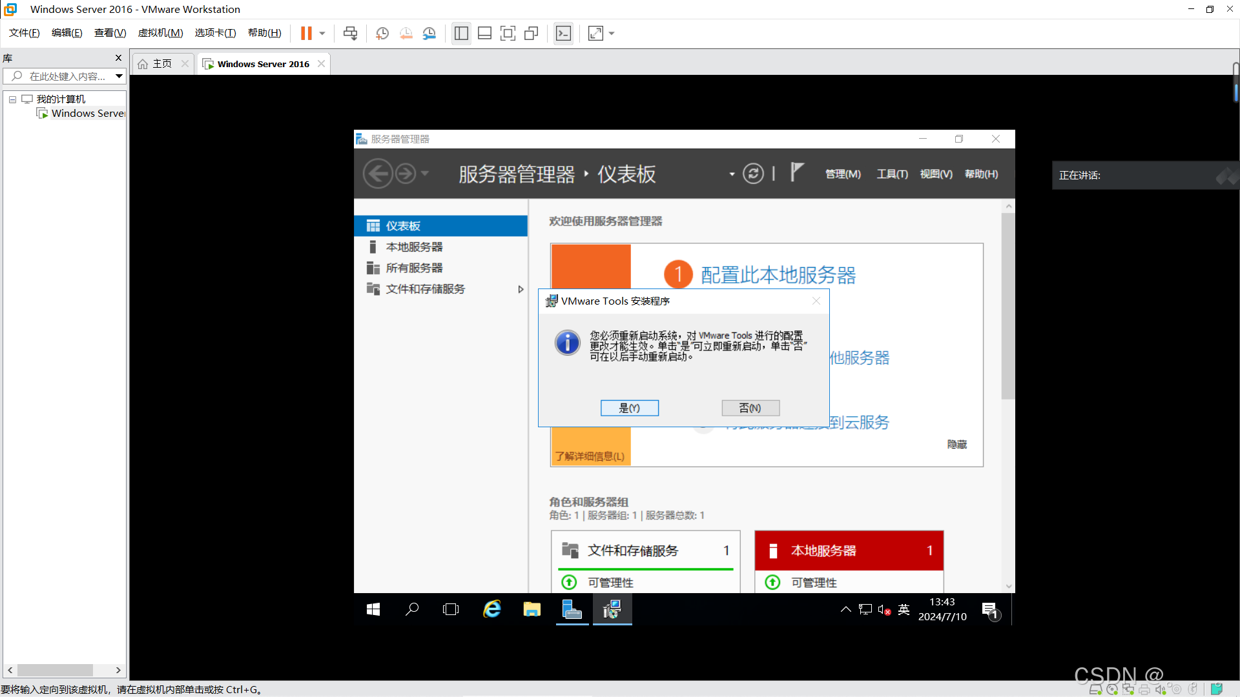This screenshot has height=697, width=1240.
Task: Open the 帮助(H) menu in Server Manager
Action: [x=981, y=174]
